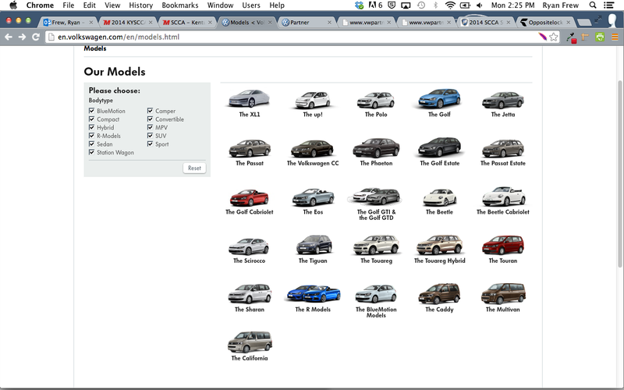Toggle the Compact checkbox

(91, 119)
